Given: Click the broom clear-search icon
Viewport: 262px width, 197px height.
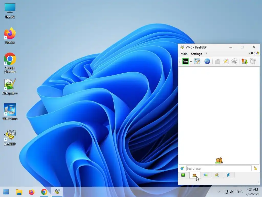Looking at the screenshot, I should coord(256,168).
